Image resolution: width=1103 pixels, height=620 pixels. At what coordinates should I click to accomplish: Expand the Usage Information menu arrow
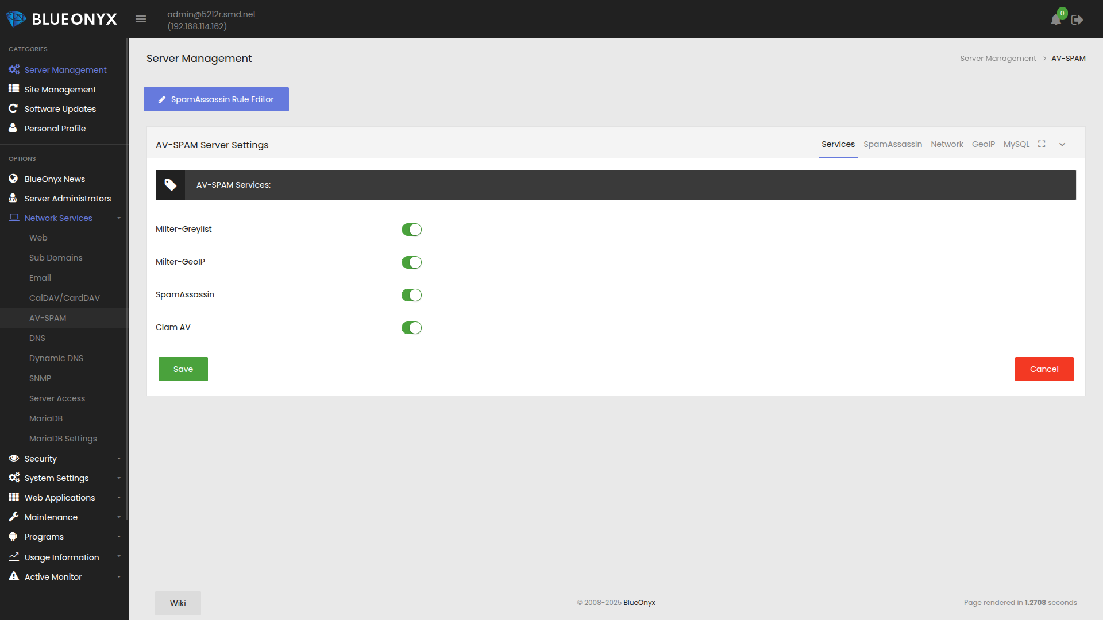click(119, 556)
